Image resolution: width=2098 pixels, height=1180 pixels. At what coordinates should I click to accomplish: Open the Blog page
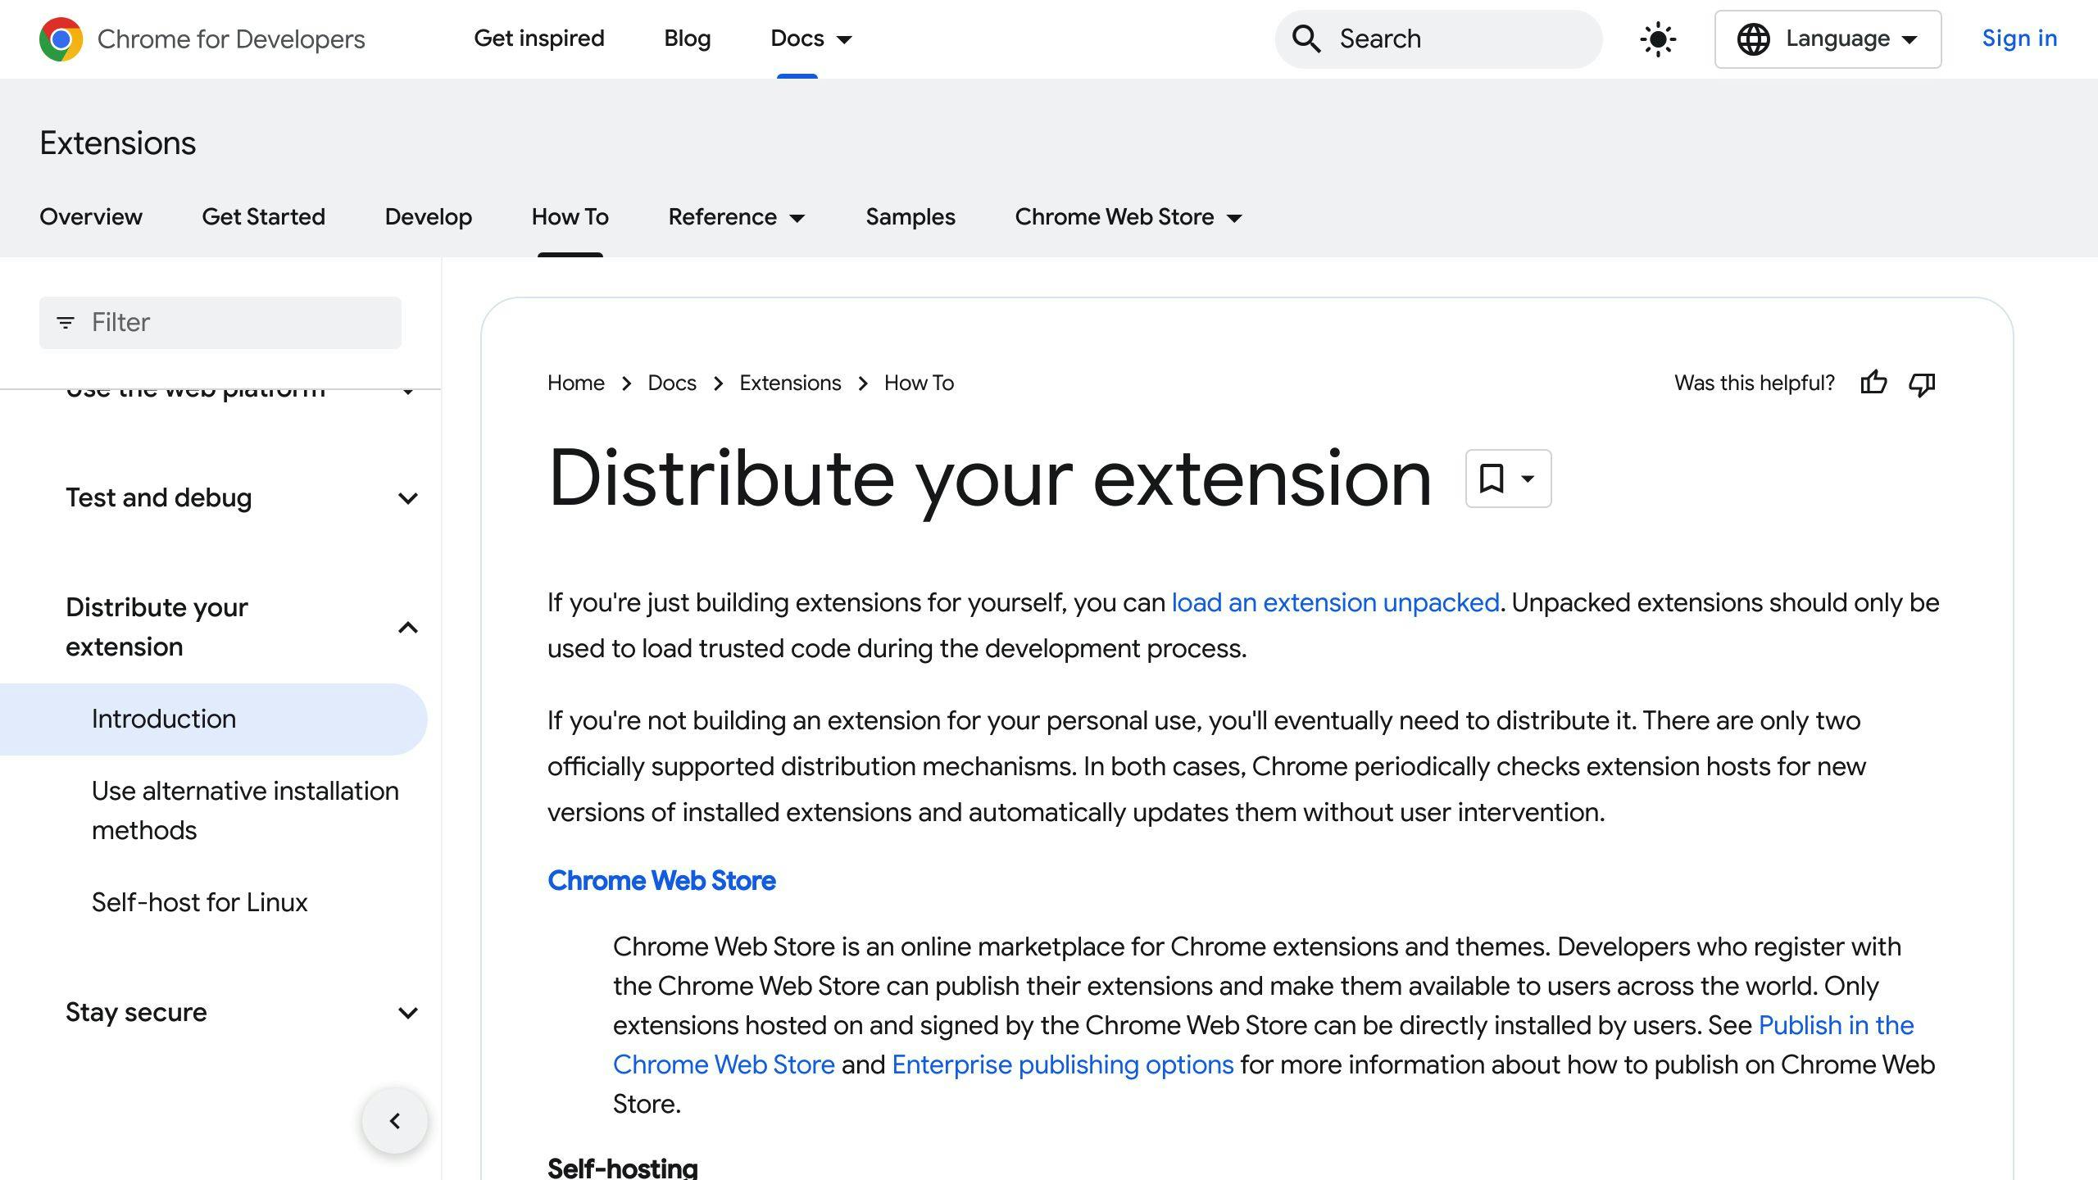(688, 39)
